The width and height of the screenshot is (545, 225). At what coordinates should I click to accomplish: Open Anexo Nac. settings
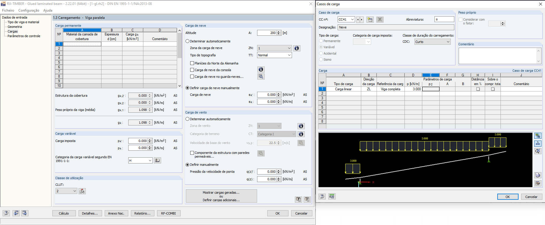[x=116, y=213]
